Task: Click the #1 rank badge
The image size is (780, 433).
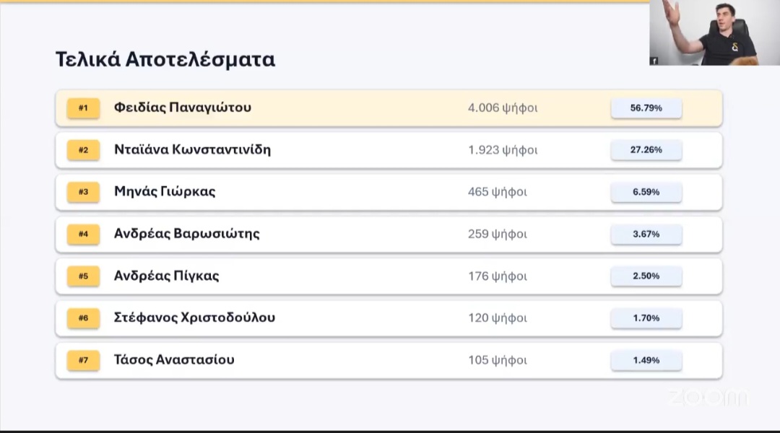Action: click(x=83, y=108)
